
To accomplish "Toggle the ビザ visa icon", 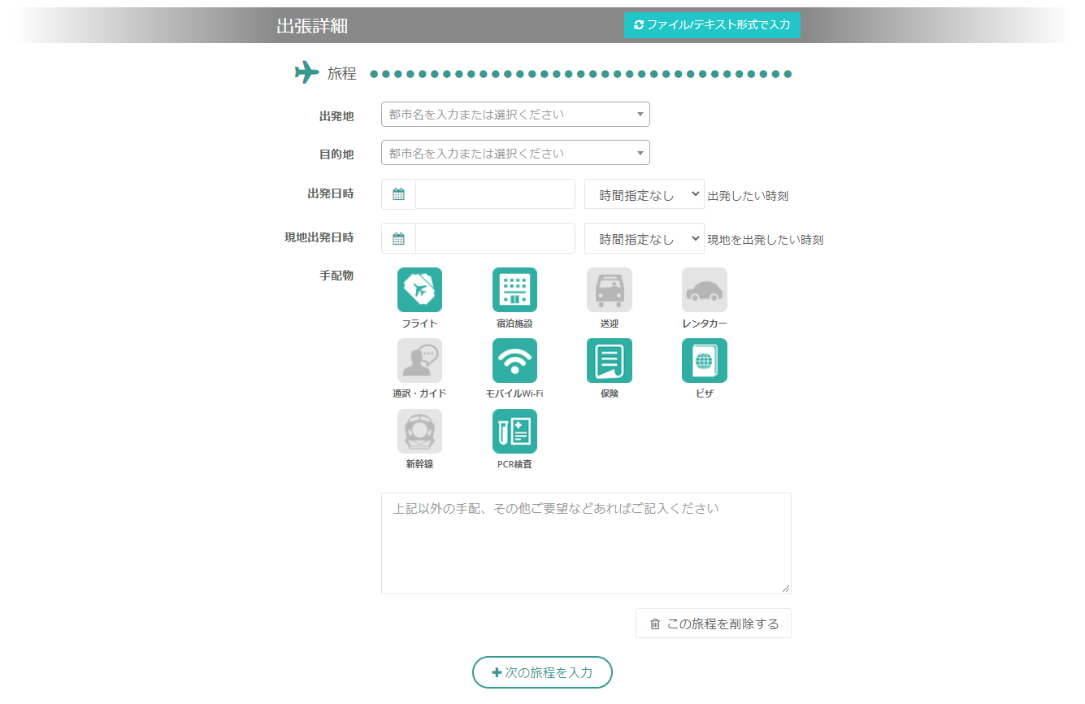I will pyautogui.click(x=705, y=361).
